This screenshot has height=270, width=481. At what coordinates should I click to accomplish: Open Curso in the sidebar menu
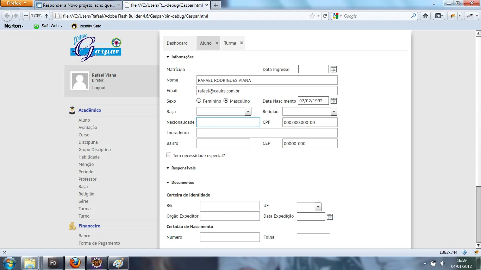click(x=84, y=135)
